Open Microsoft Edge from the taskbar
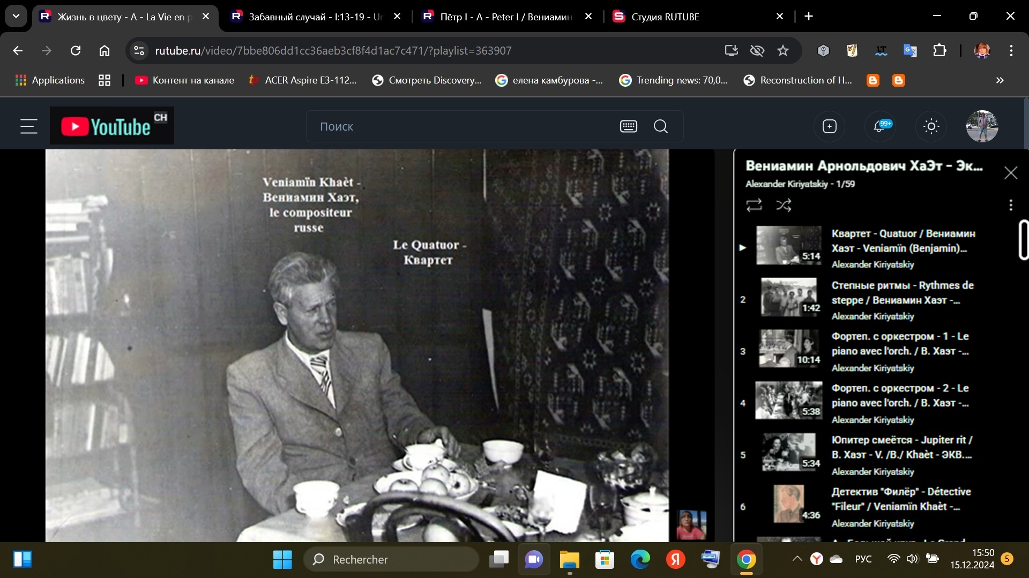The image size is (1029, 578). 640,559
